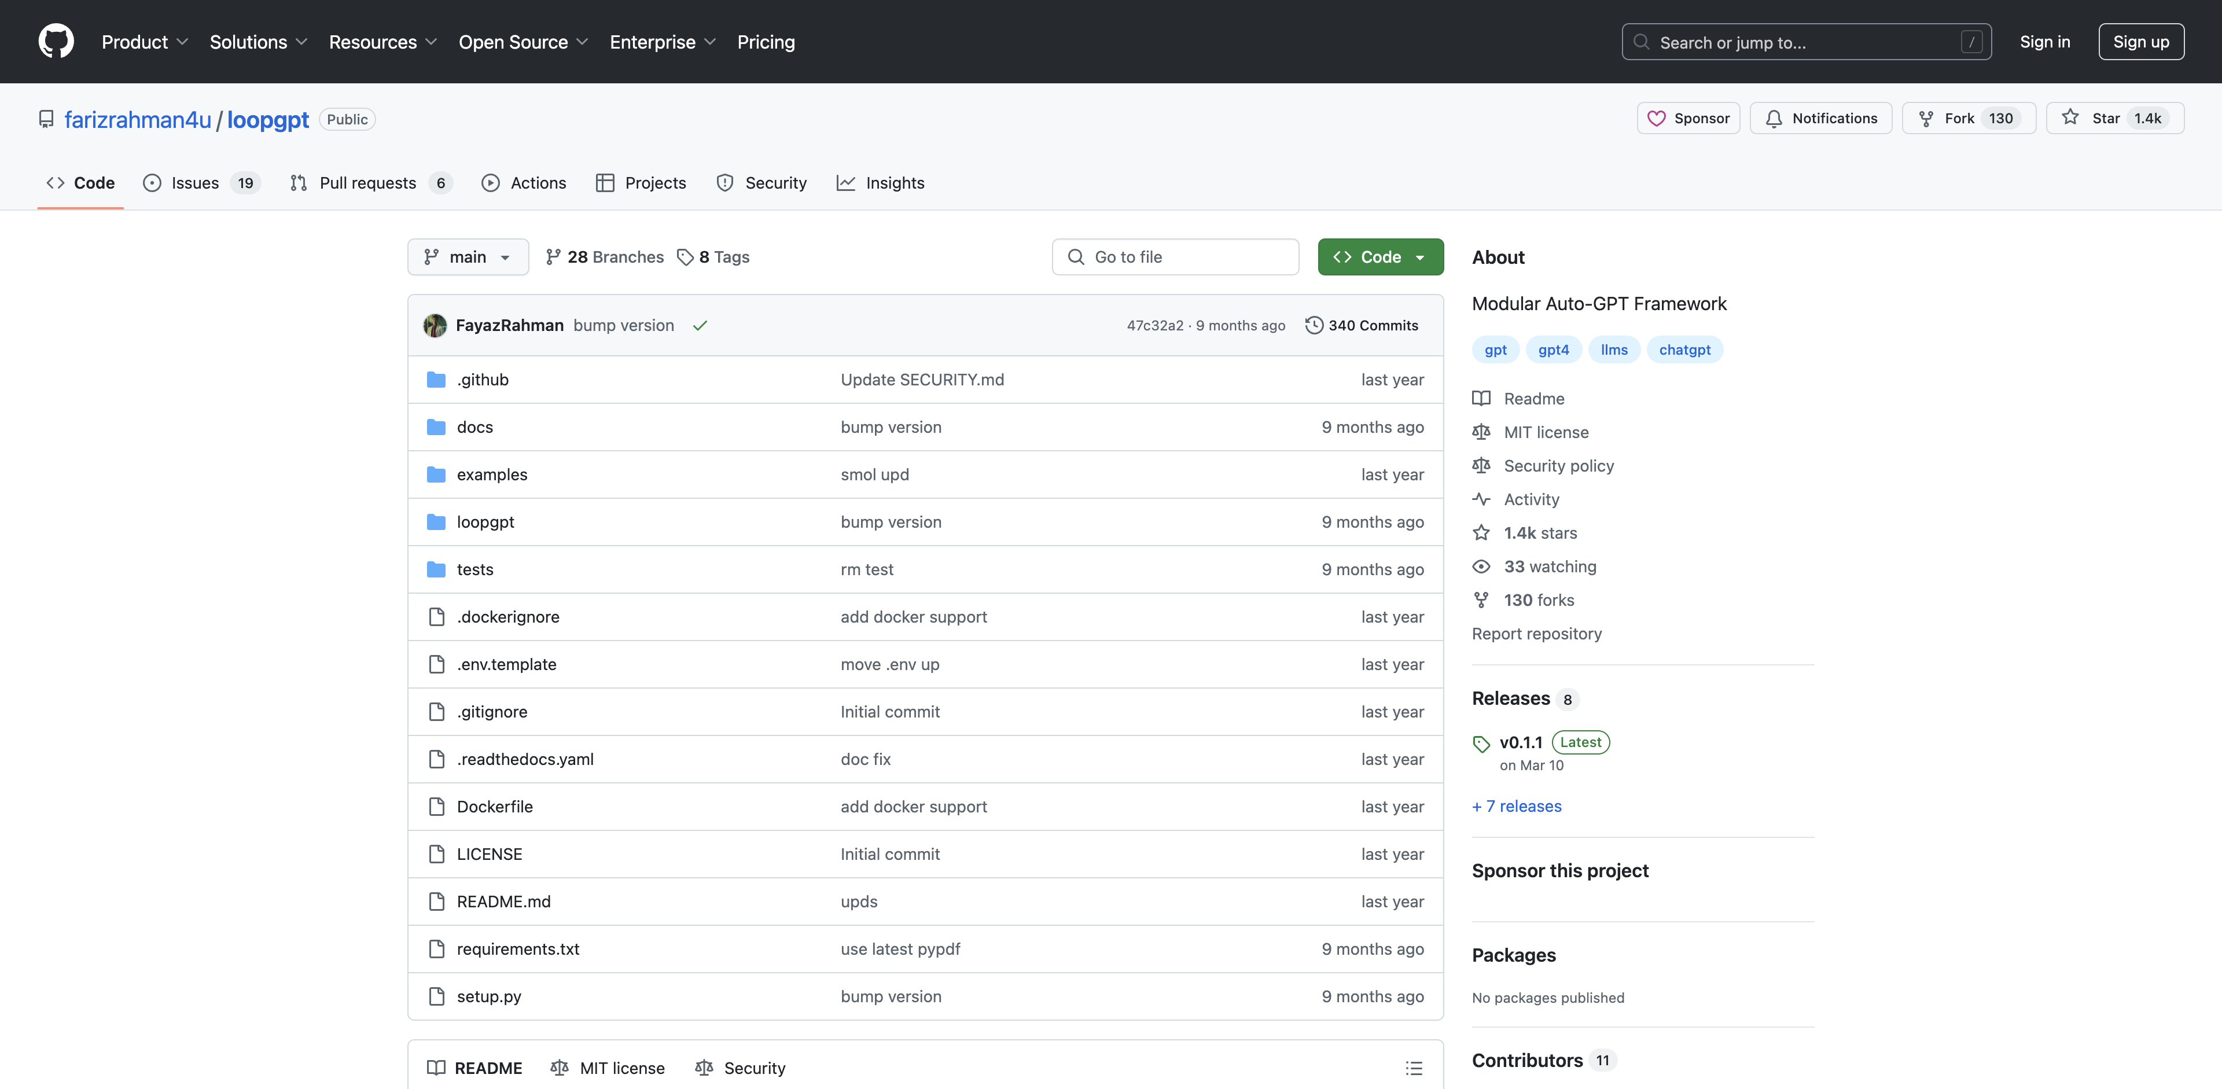Open the .readthedocs.yaml file
This screenshot has width=2222, height=1089.
click(x=525, y=759)
